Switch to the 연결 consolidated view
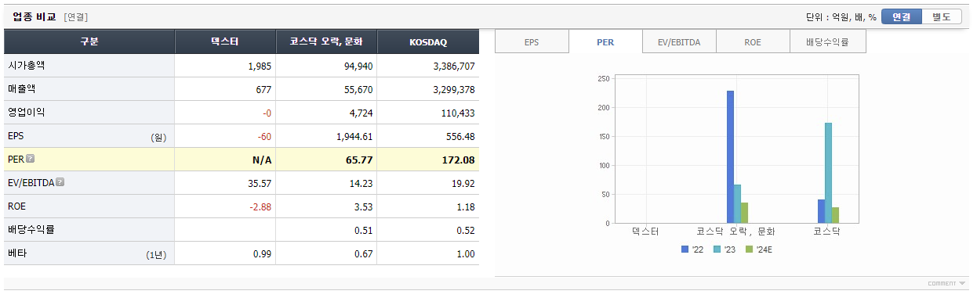The image size is (977, 298). 902,16
